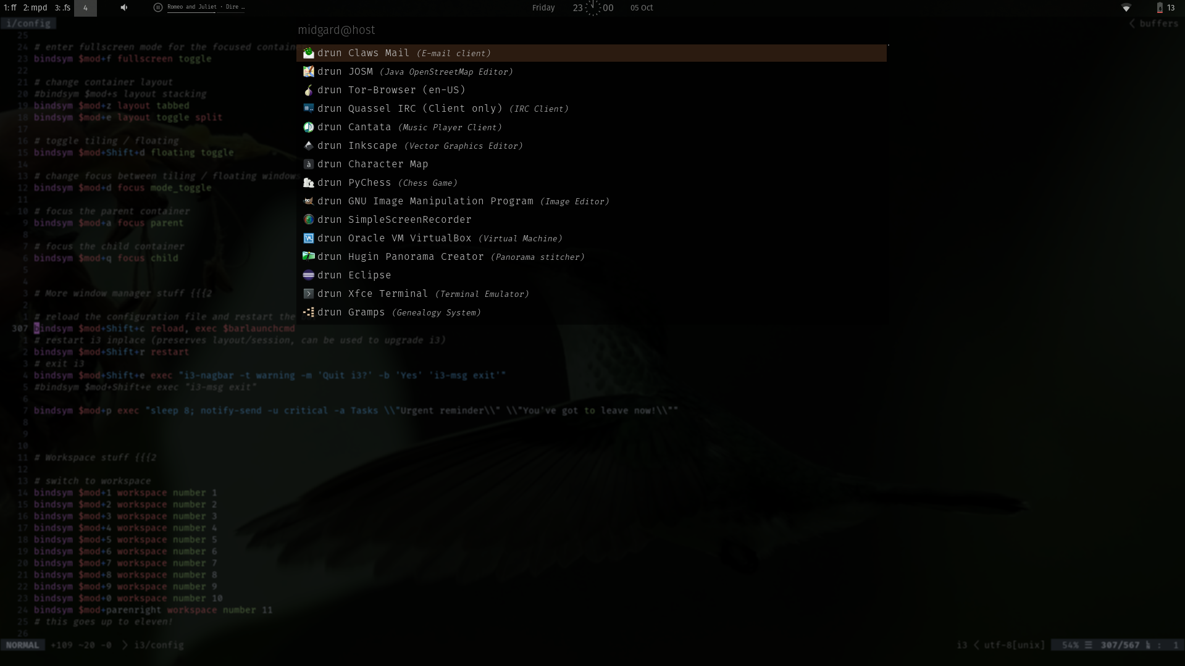Click the GIMP icon
1185x666 pixels.
(309, 201)
